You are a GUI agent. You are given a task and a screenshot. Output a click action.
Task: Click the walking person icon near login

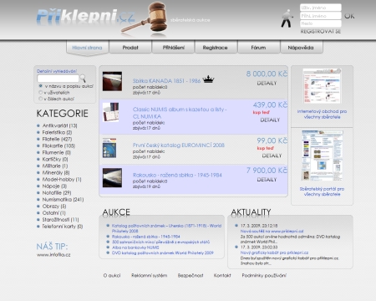287,18
